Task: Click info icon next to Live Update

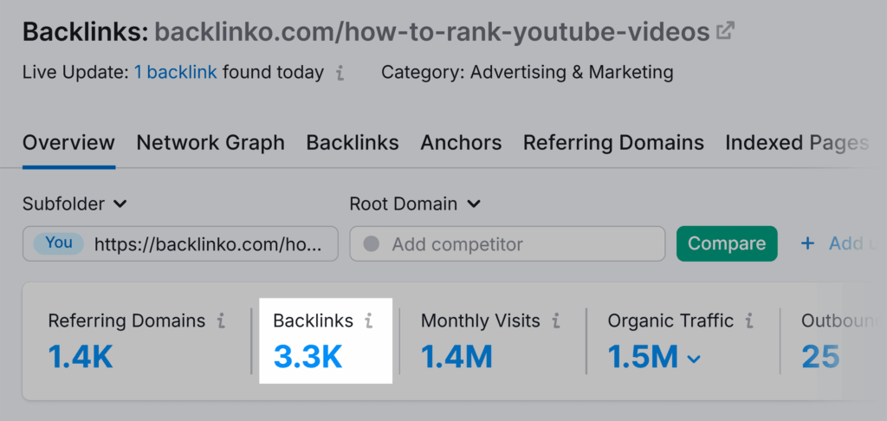Action: click(x=340, y=73)
